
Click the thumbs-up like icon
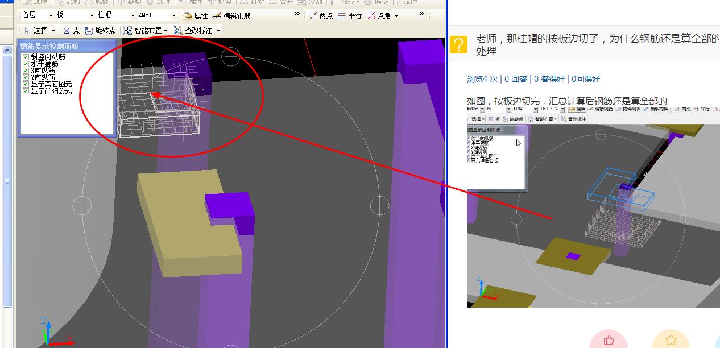coord(609,340)
